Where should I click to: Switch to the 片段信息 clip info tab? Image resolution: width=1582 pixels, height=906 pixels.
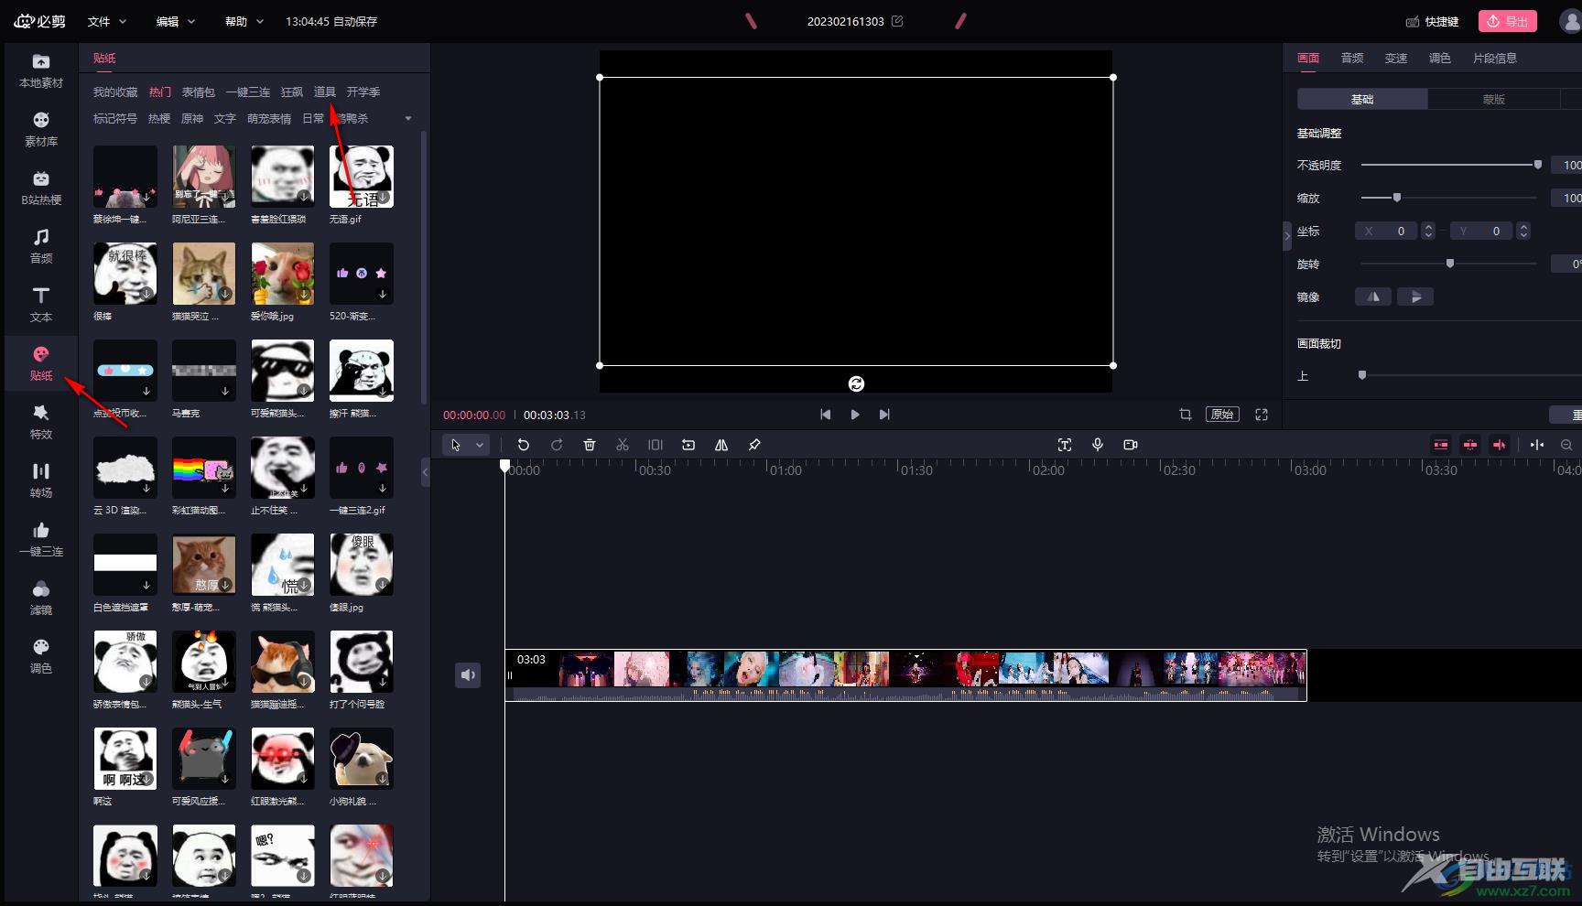(1495, 58)
